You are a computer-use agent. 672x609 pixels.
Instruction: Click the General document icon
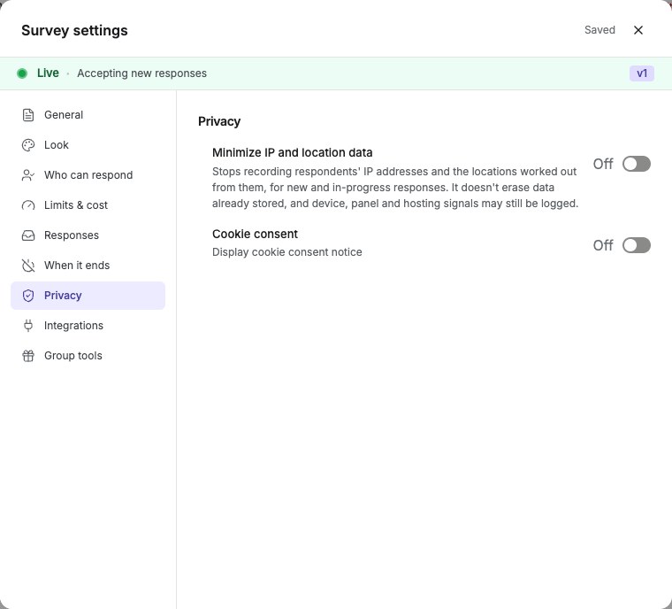click(28, 115)
